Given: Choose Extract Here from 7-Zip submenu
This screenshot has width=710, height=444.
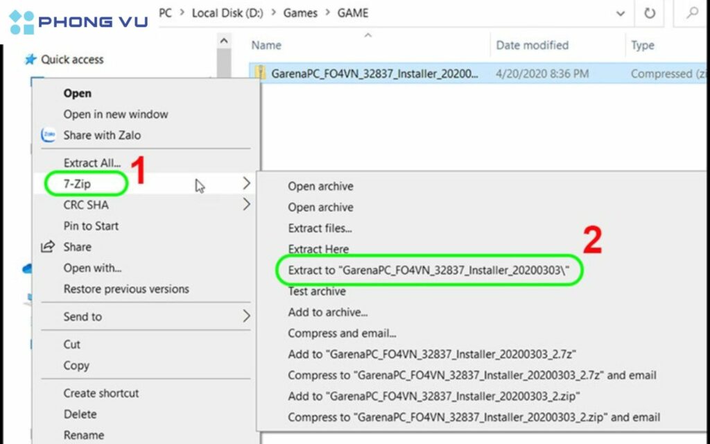Looking at the screenshot, I should (318, 249).
